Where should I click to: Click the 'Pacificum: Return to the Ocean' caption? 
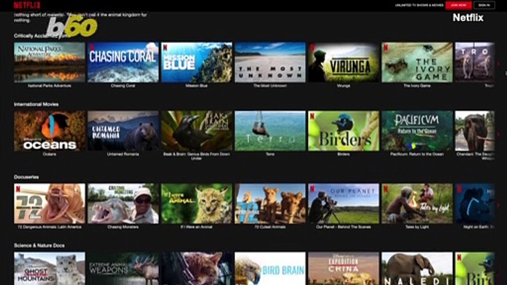pyautogui.click(x=417, y=154)
